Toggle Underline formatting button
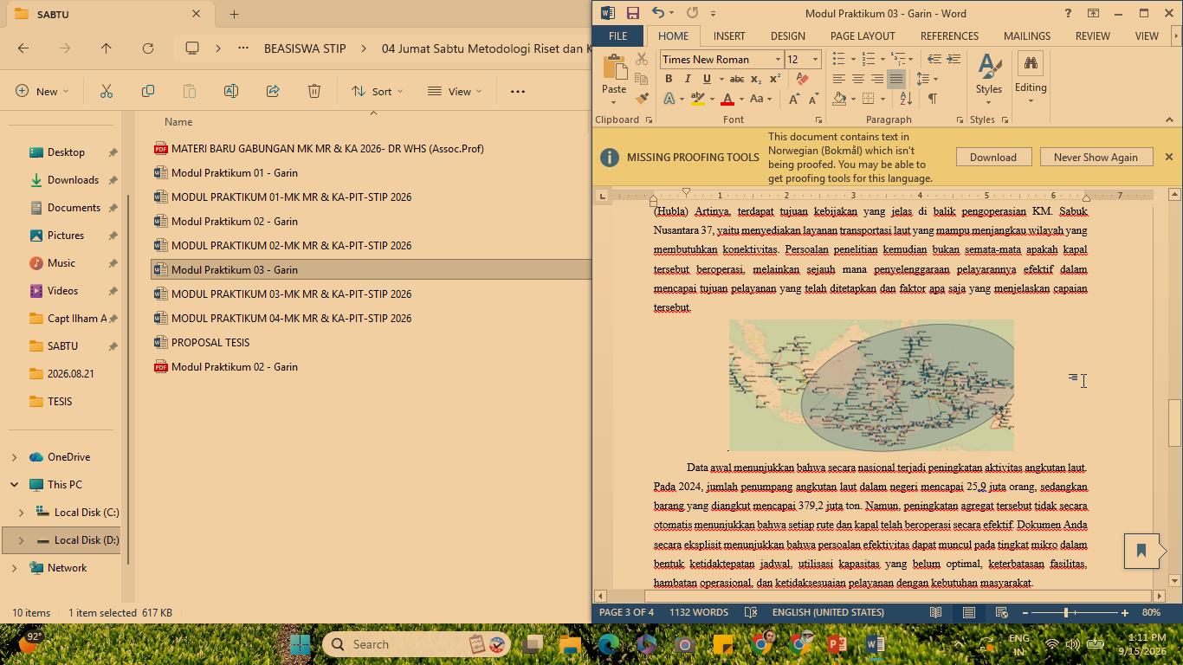The width and height of the screenshot is (1183, 665). click(x=707, y=79)
